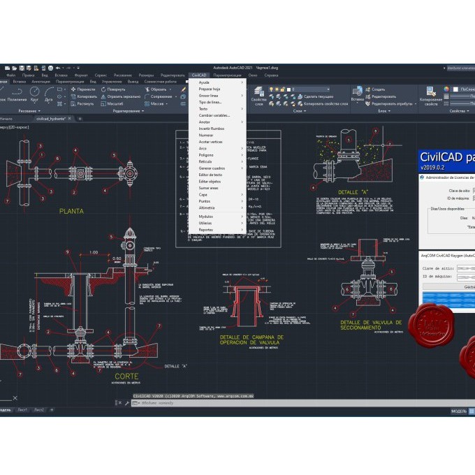Screen dimensions: 475x475
Task: Click Clave de sitio field in Keygen window
Action: (466, 269)
